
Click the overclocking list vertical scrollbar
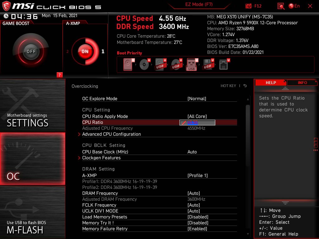(x=248, y=136)
